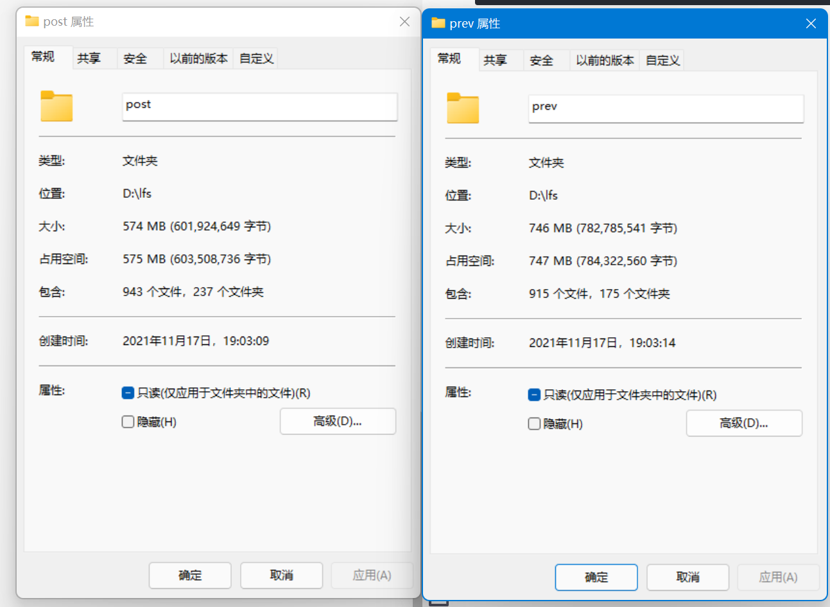Screen dimensions: 830x607
Task: Click the folder icon in prev dialog title bar
Action: tap(438, 23)
